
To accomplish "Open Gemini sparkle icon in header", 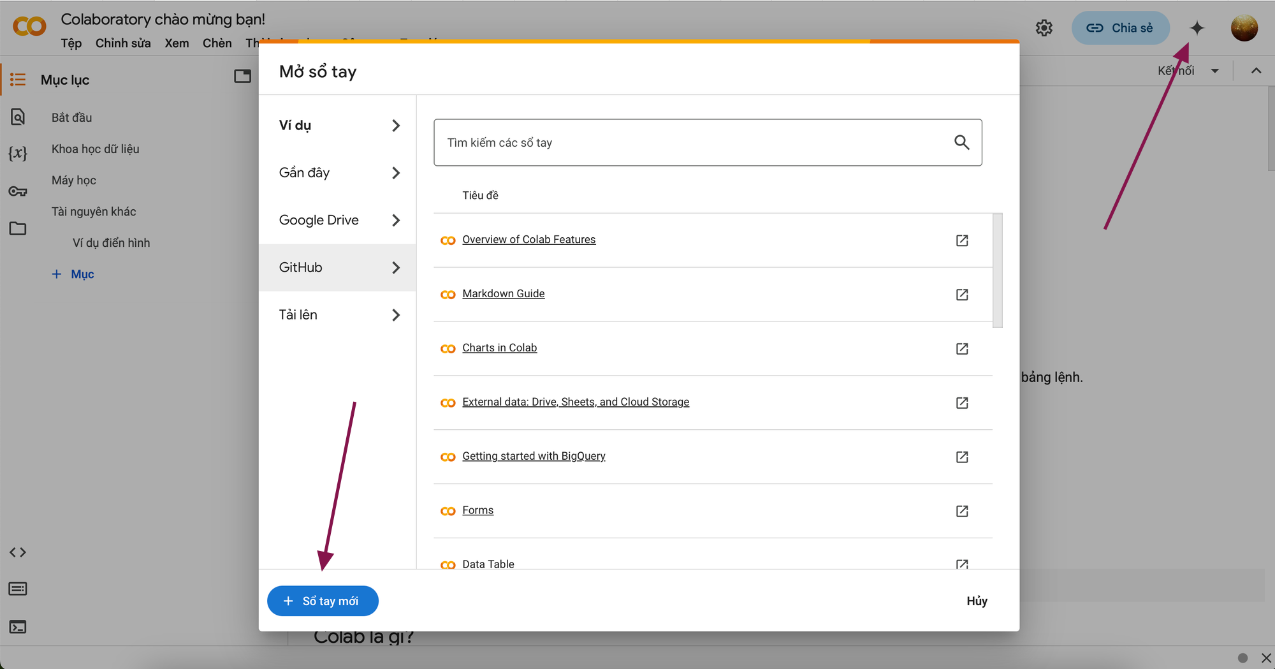I will (1197, 28).
